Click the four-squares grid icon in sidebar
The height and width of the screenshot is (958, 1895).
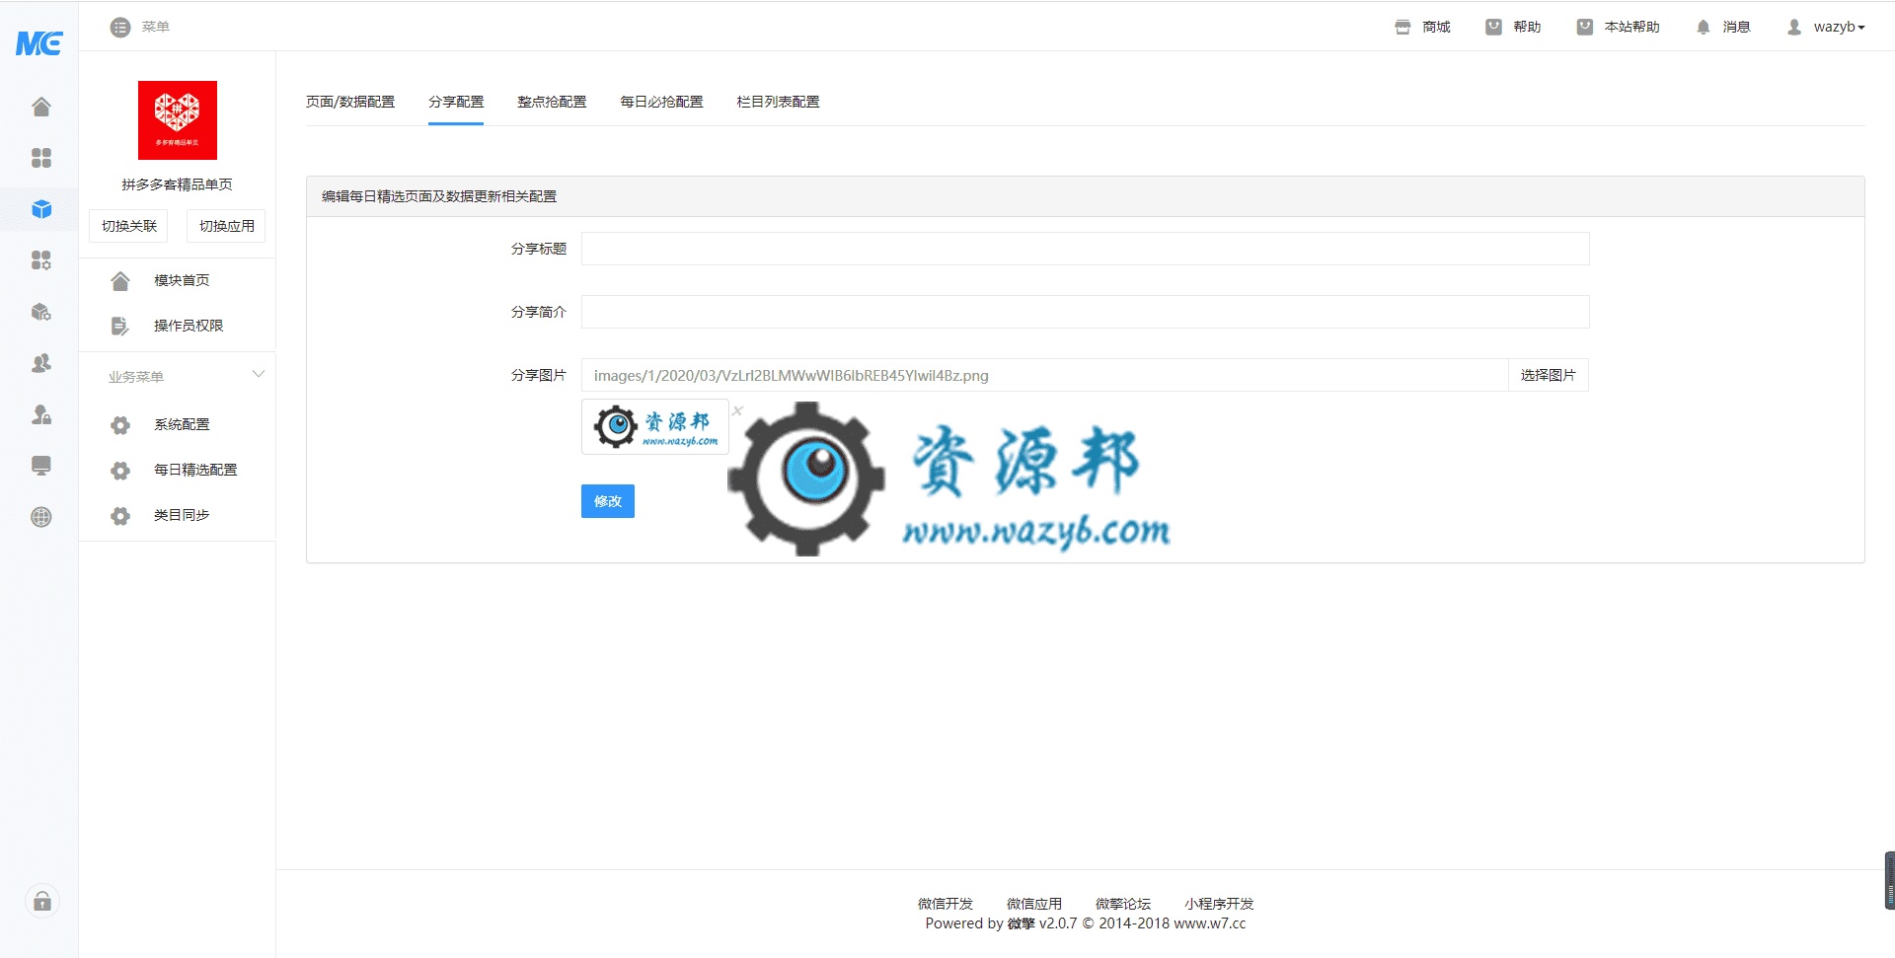coord(41,158)
